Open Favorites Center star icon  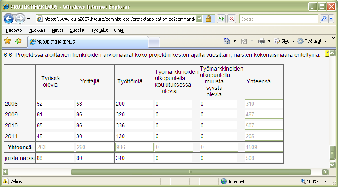pyautogui.click(x=8, y=41)
